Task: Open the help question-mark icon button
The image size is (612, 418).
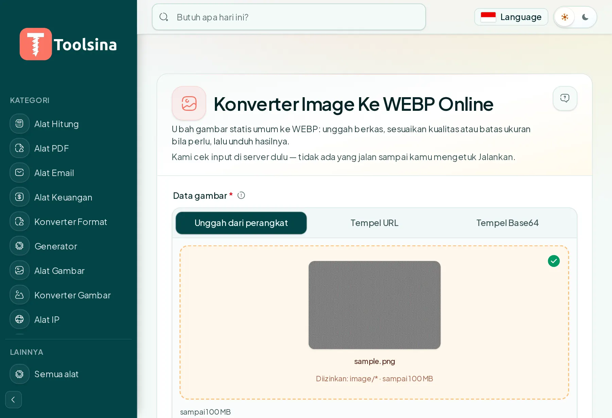Action: [565, 98]
